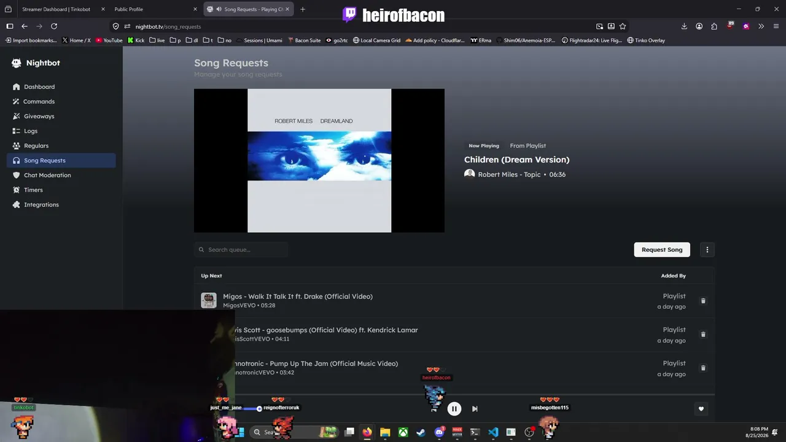Open the Dashboard page in Nightbot sidebar
Screen dimensions: 786x442
[x=39, y=87]
